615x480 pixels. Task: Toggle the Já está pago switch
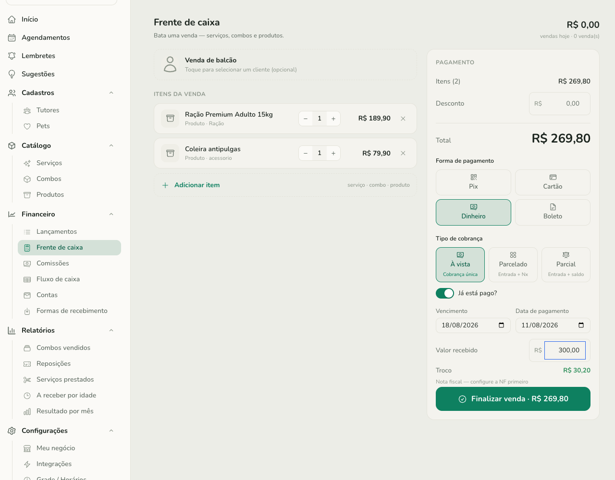[x=445, y=293]
